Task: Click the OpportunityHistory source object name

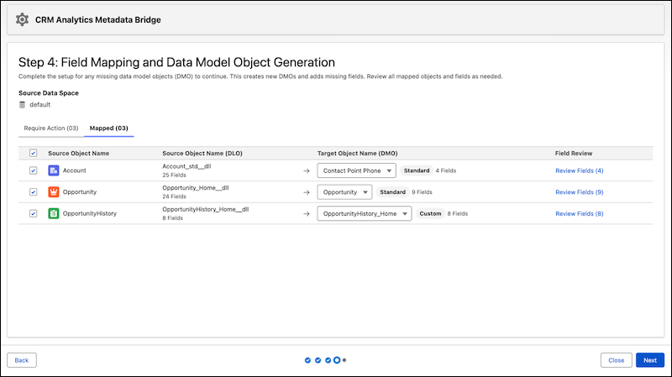Action: click(90, 213)
